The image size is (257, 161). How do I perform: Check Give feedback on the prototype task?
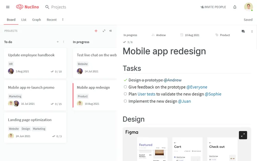tap(125, 87)
